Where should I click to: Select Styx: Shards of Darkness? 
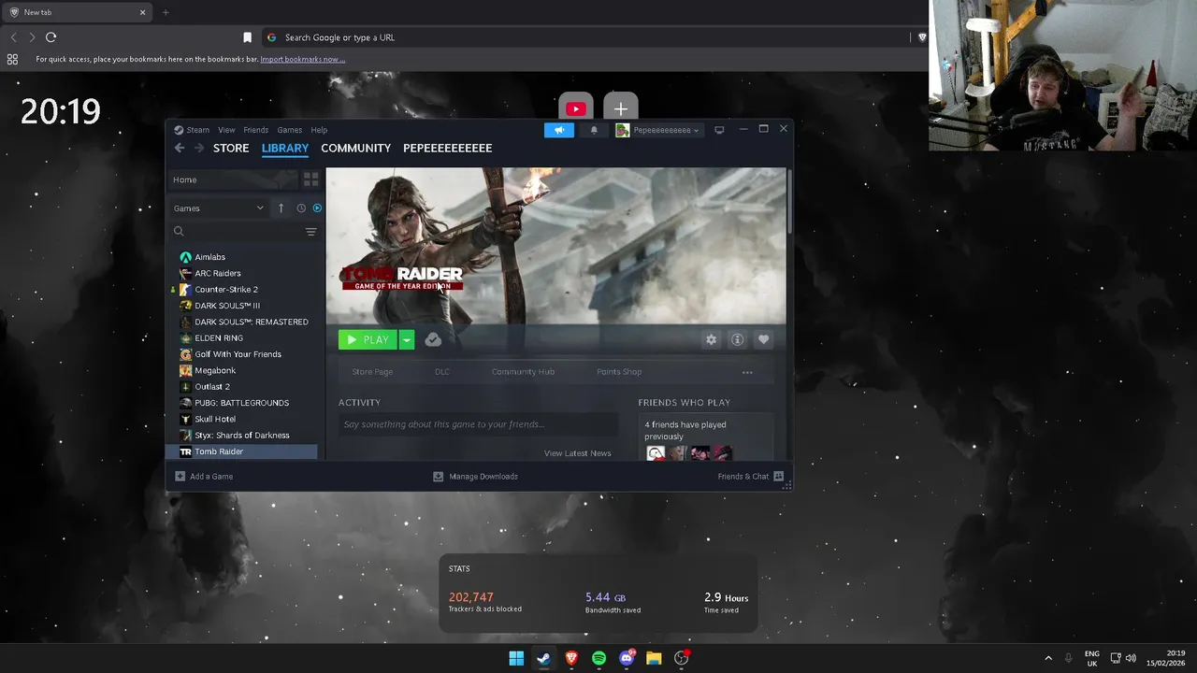[243, 436]
